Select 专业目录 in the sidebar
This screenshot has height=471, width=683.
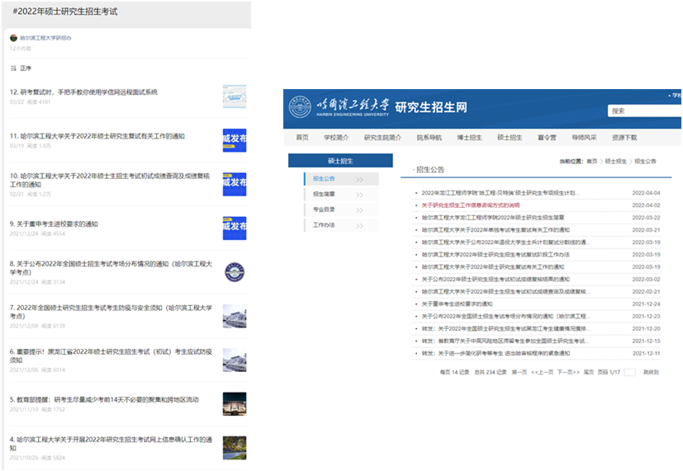(324, 210)
